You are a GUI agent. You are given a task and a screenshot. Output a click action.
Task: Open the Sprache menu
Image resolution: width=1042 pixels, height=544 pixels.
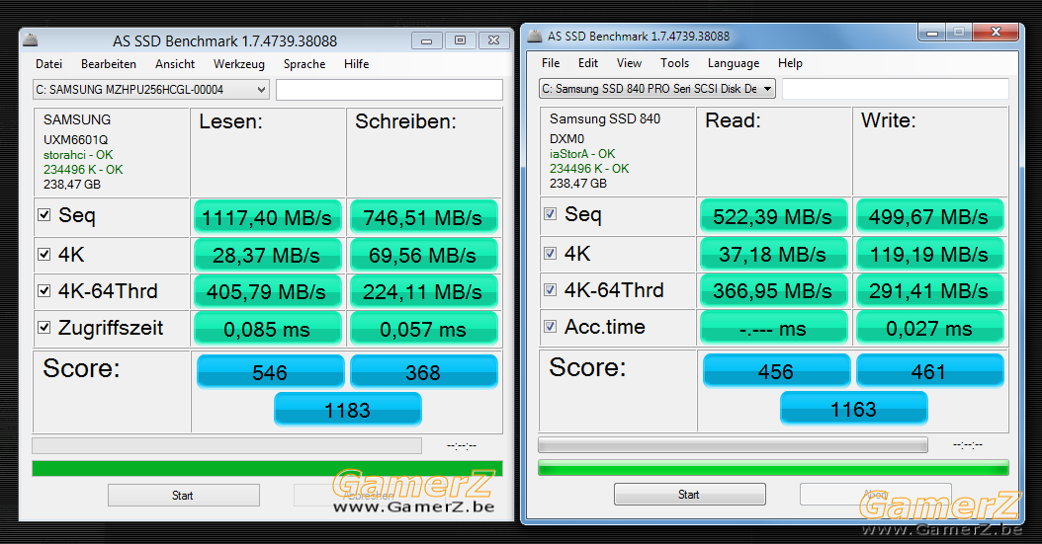pos(304,64)
